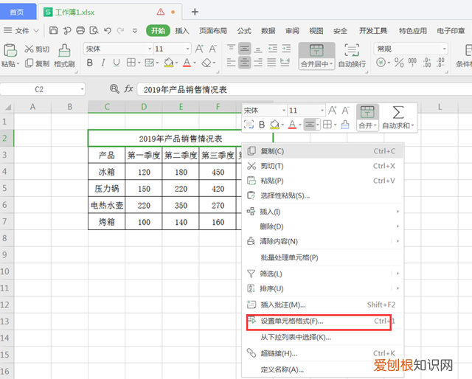Click the decrease indent icon
The image size is (472, 379).
272,49
